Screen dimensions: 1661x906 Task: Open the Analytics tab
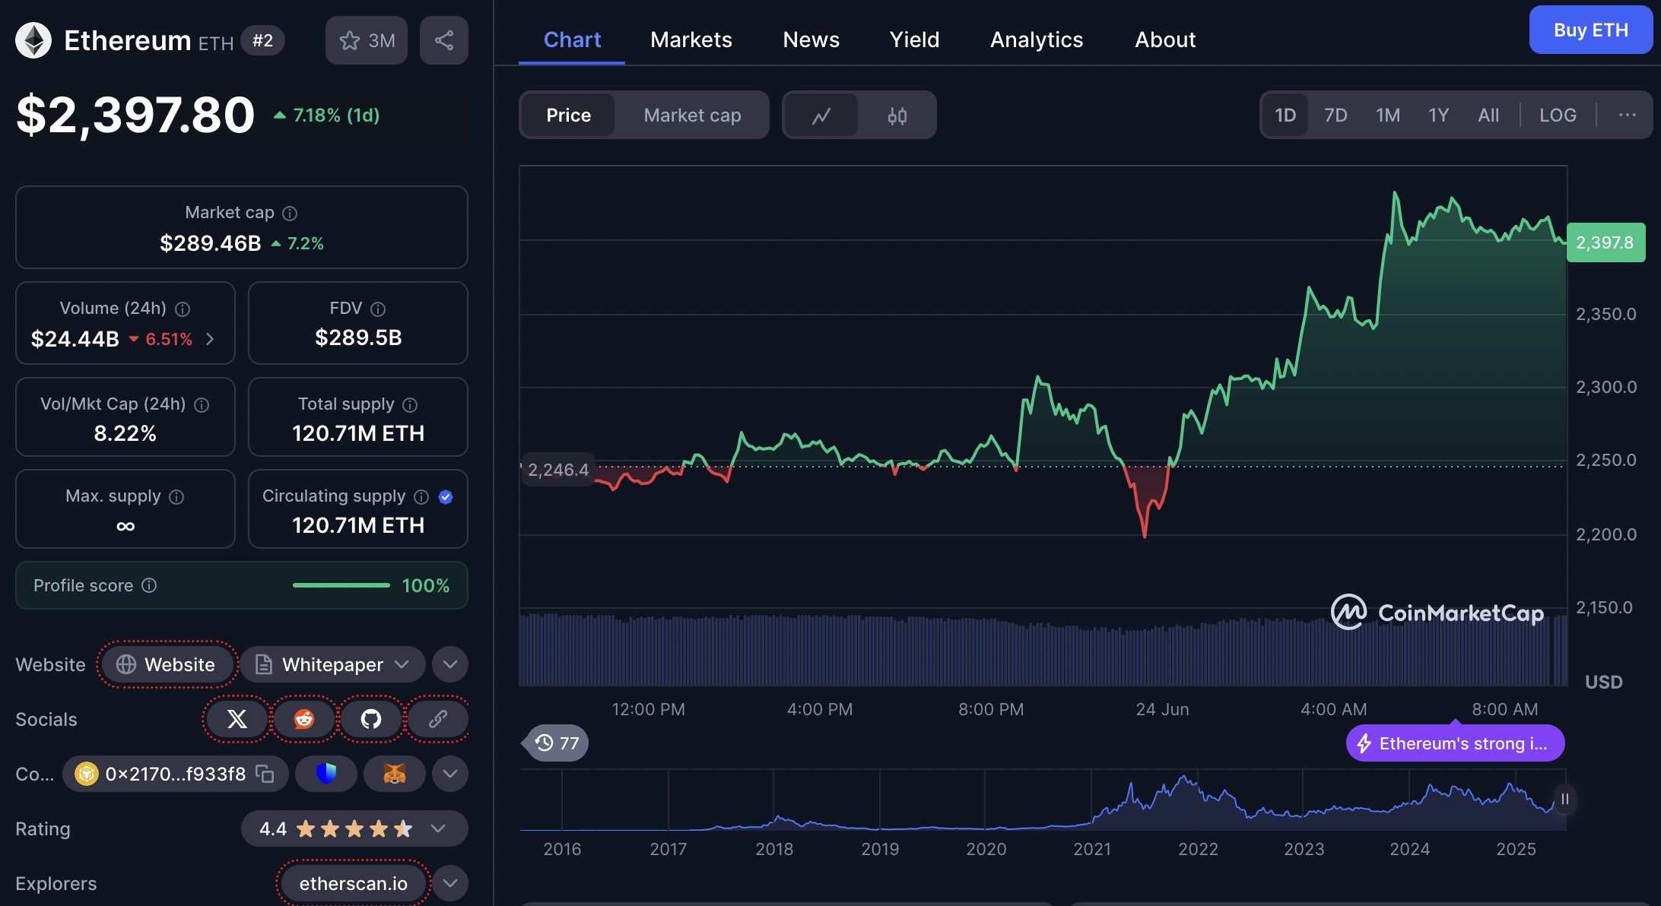(x=1037, y=40)
